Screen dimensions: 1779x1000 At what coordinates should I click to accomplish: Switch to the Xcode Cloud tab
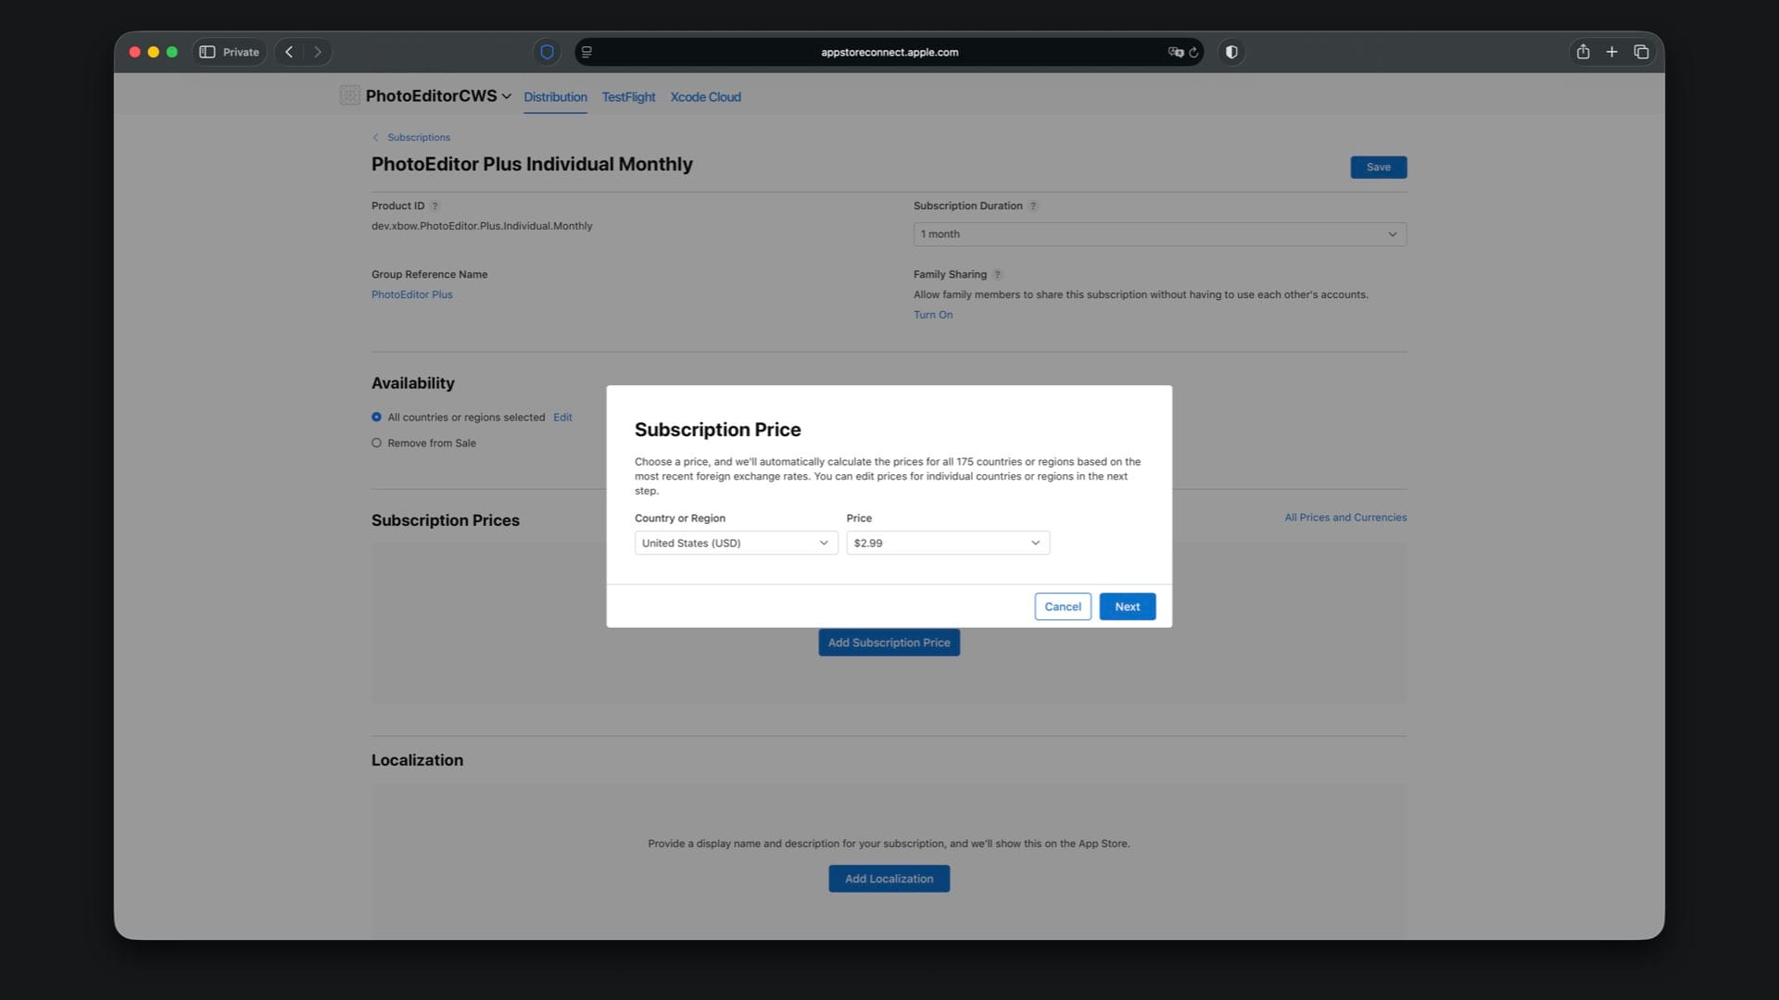705,96
